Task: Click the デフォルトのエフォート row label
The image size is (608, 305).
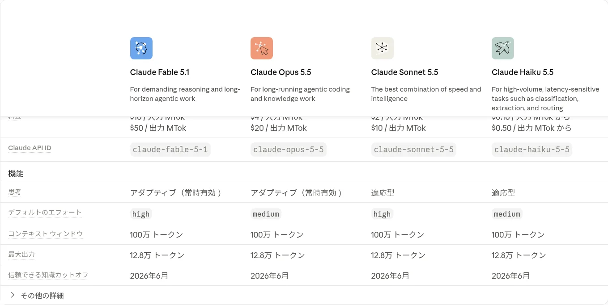Action: click(x=45, y=213)
